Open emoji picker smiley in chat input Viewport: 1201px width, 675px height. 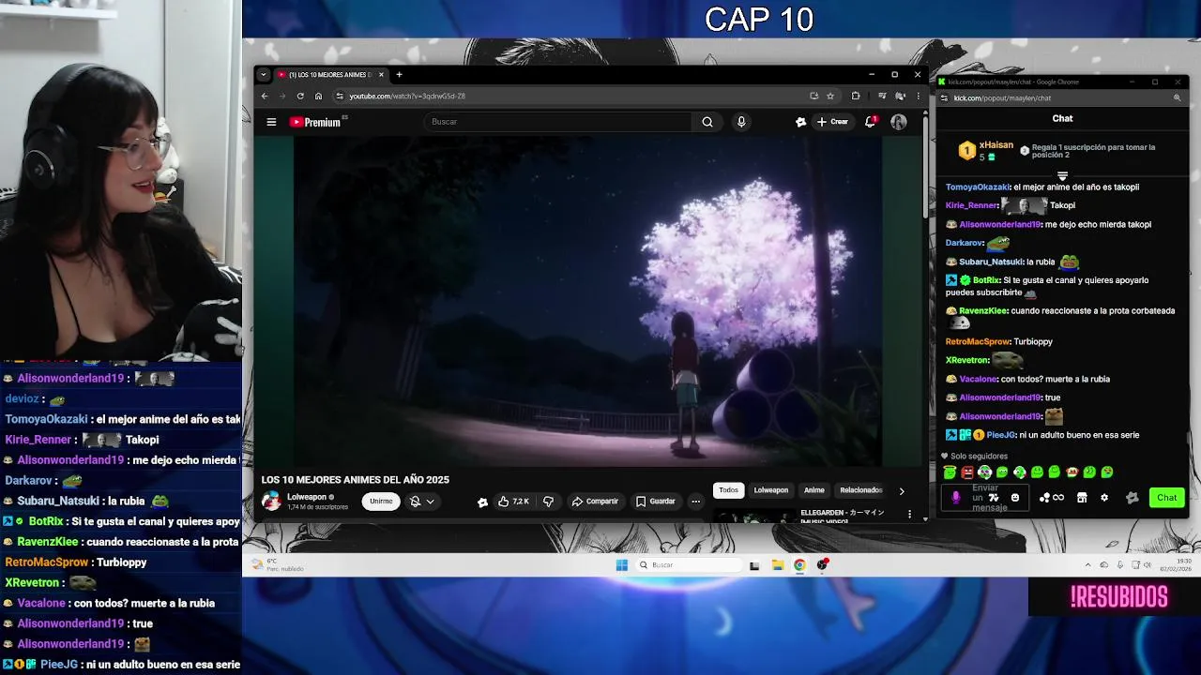coord(1014,498)
